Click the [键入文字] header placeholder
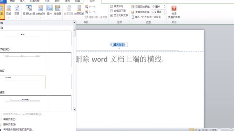 tap(118, 44)
